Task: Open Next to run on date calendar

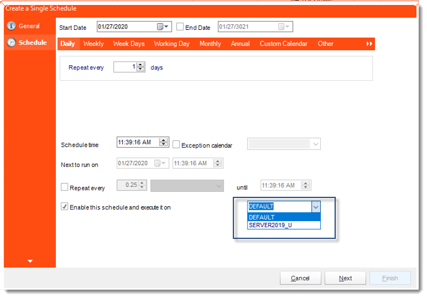Action: click(160, 163)
